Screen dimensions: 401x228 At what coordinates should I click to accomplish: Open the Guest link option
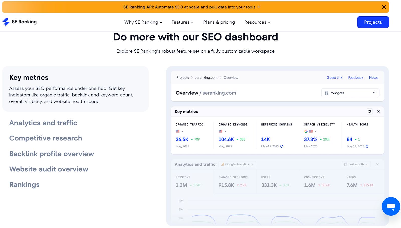coord(334,78)
